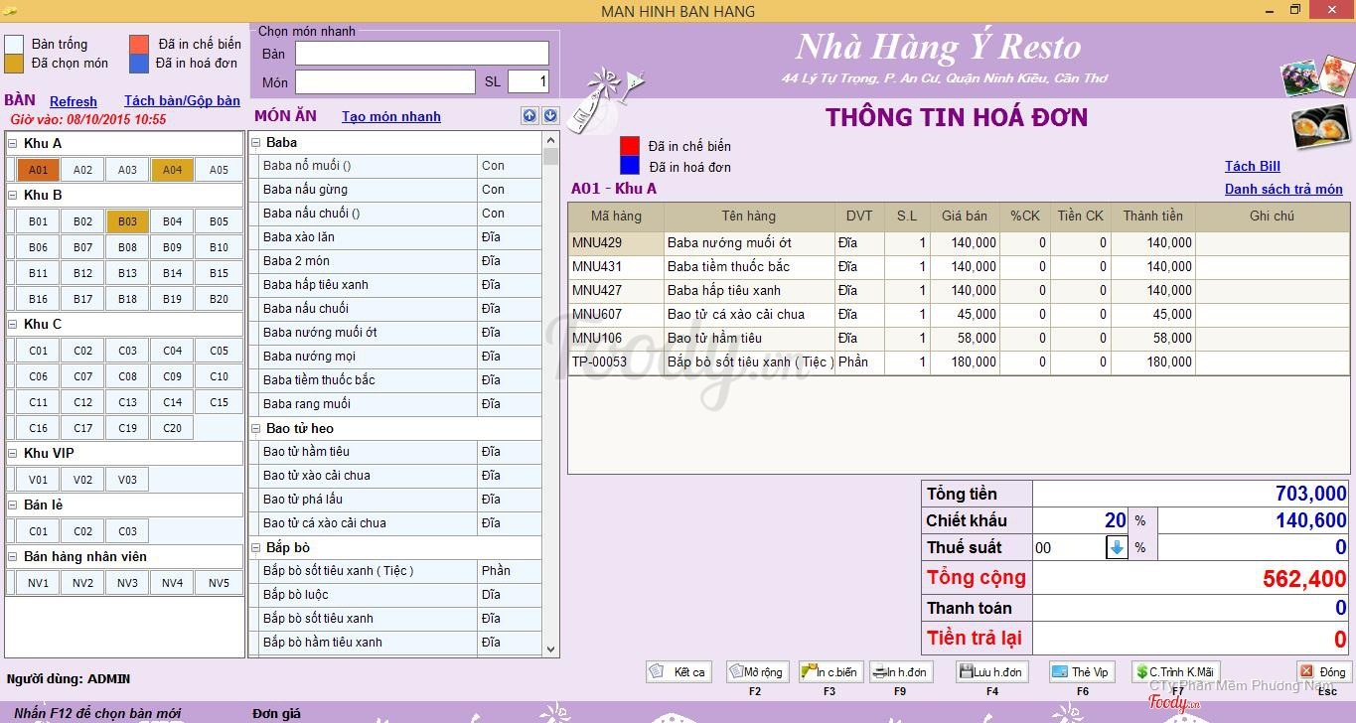
Task: Select Bao tử hầm tiêu menu item
Action: pyautogui.click(x=306, y=452)
